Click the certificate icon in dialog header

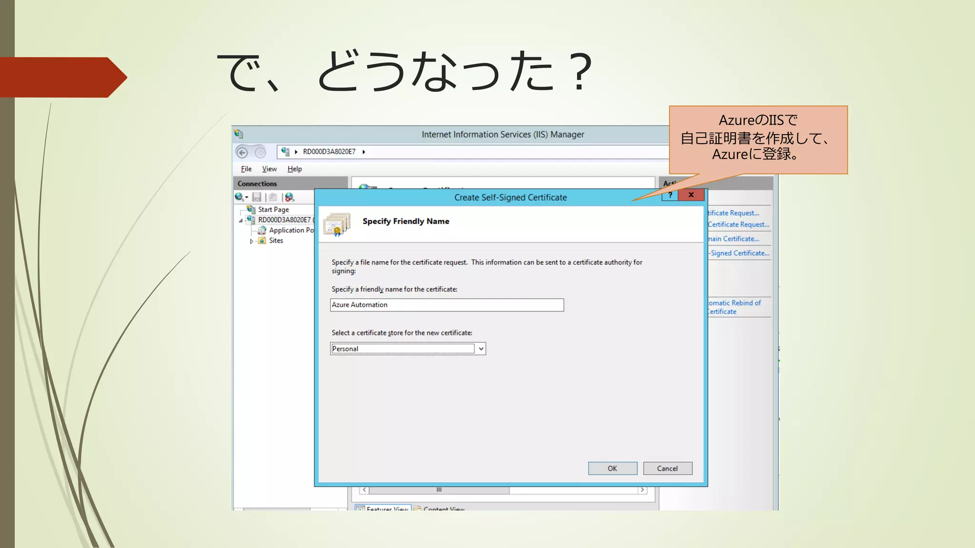pyautogui.click(x=337, y=225)
